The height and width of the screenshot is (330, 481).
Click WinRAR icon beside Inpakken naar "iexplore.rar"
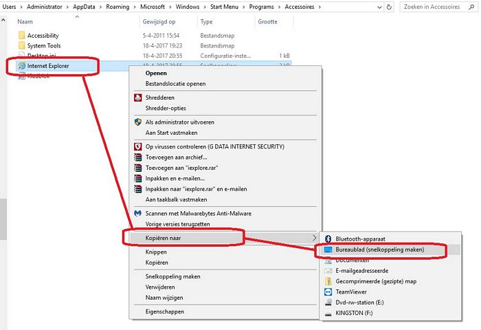coord(138,189)
